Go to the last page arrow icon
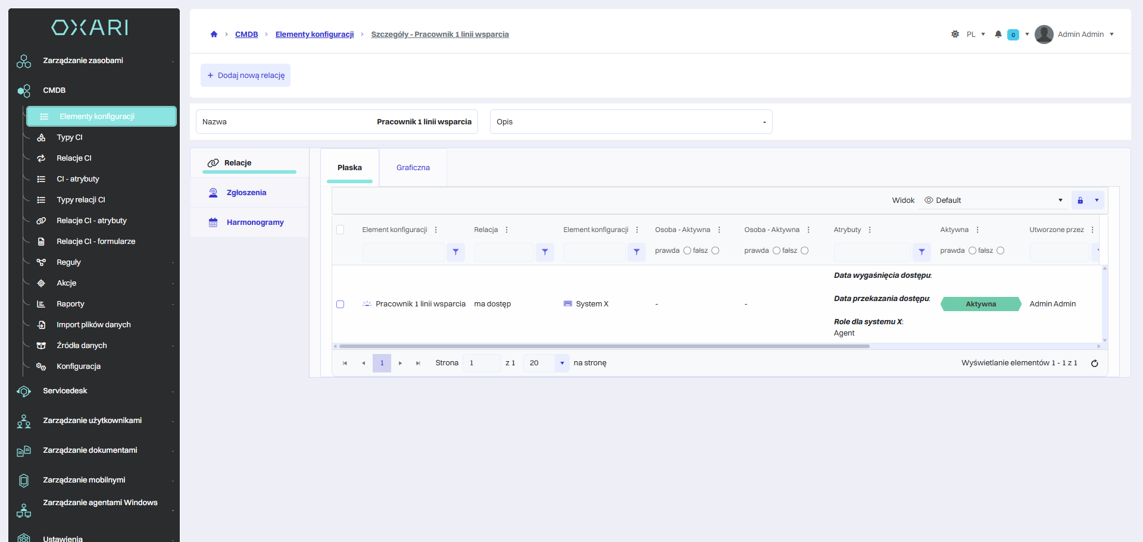 418,364
